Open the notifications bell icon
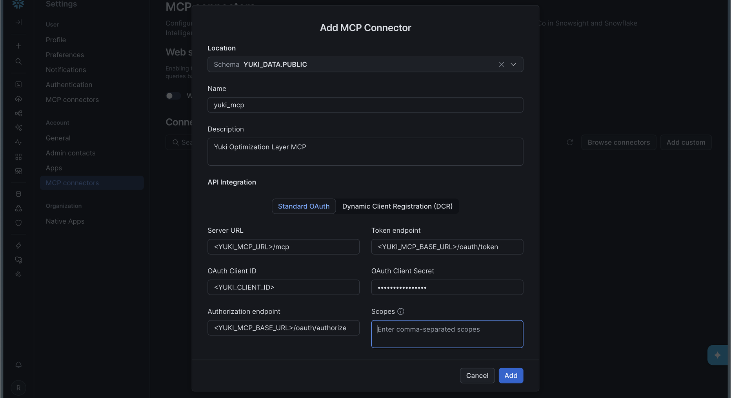 point(18,365)
